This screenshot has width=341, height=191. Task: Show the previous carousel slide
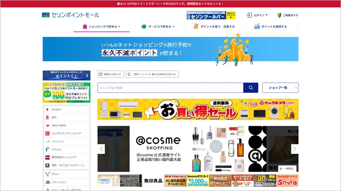tap(101, 149)
